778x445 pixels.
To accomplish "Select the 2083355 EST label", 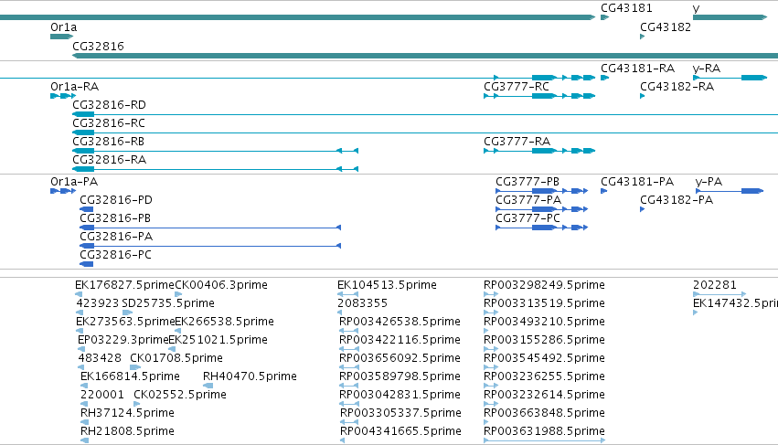I will click(x=362, y=303).
